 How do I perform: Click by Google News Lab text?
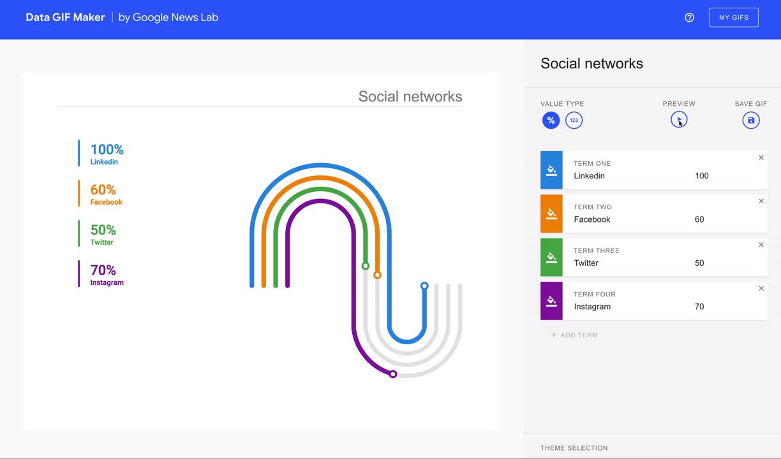[x=168, y=17]
